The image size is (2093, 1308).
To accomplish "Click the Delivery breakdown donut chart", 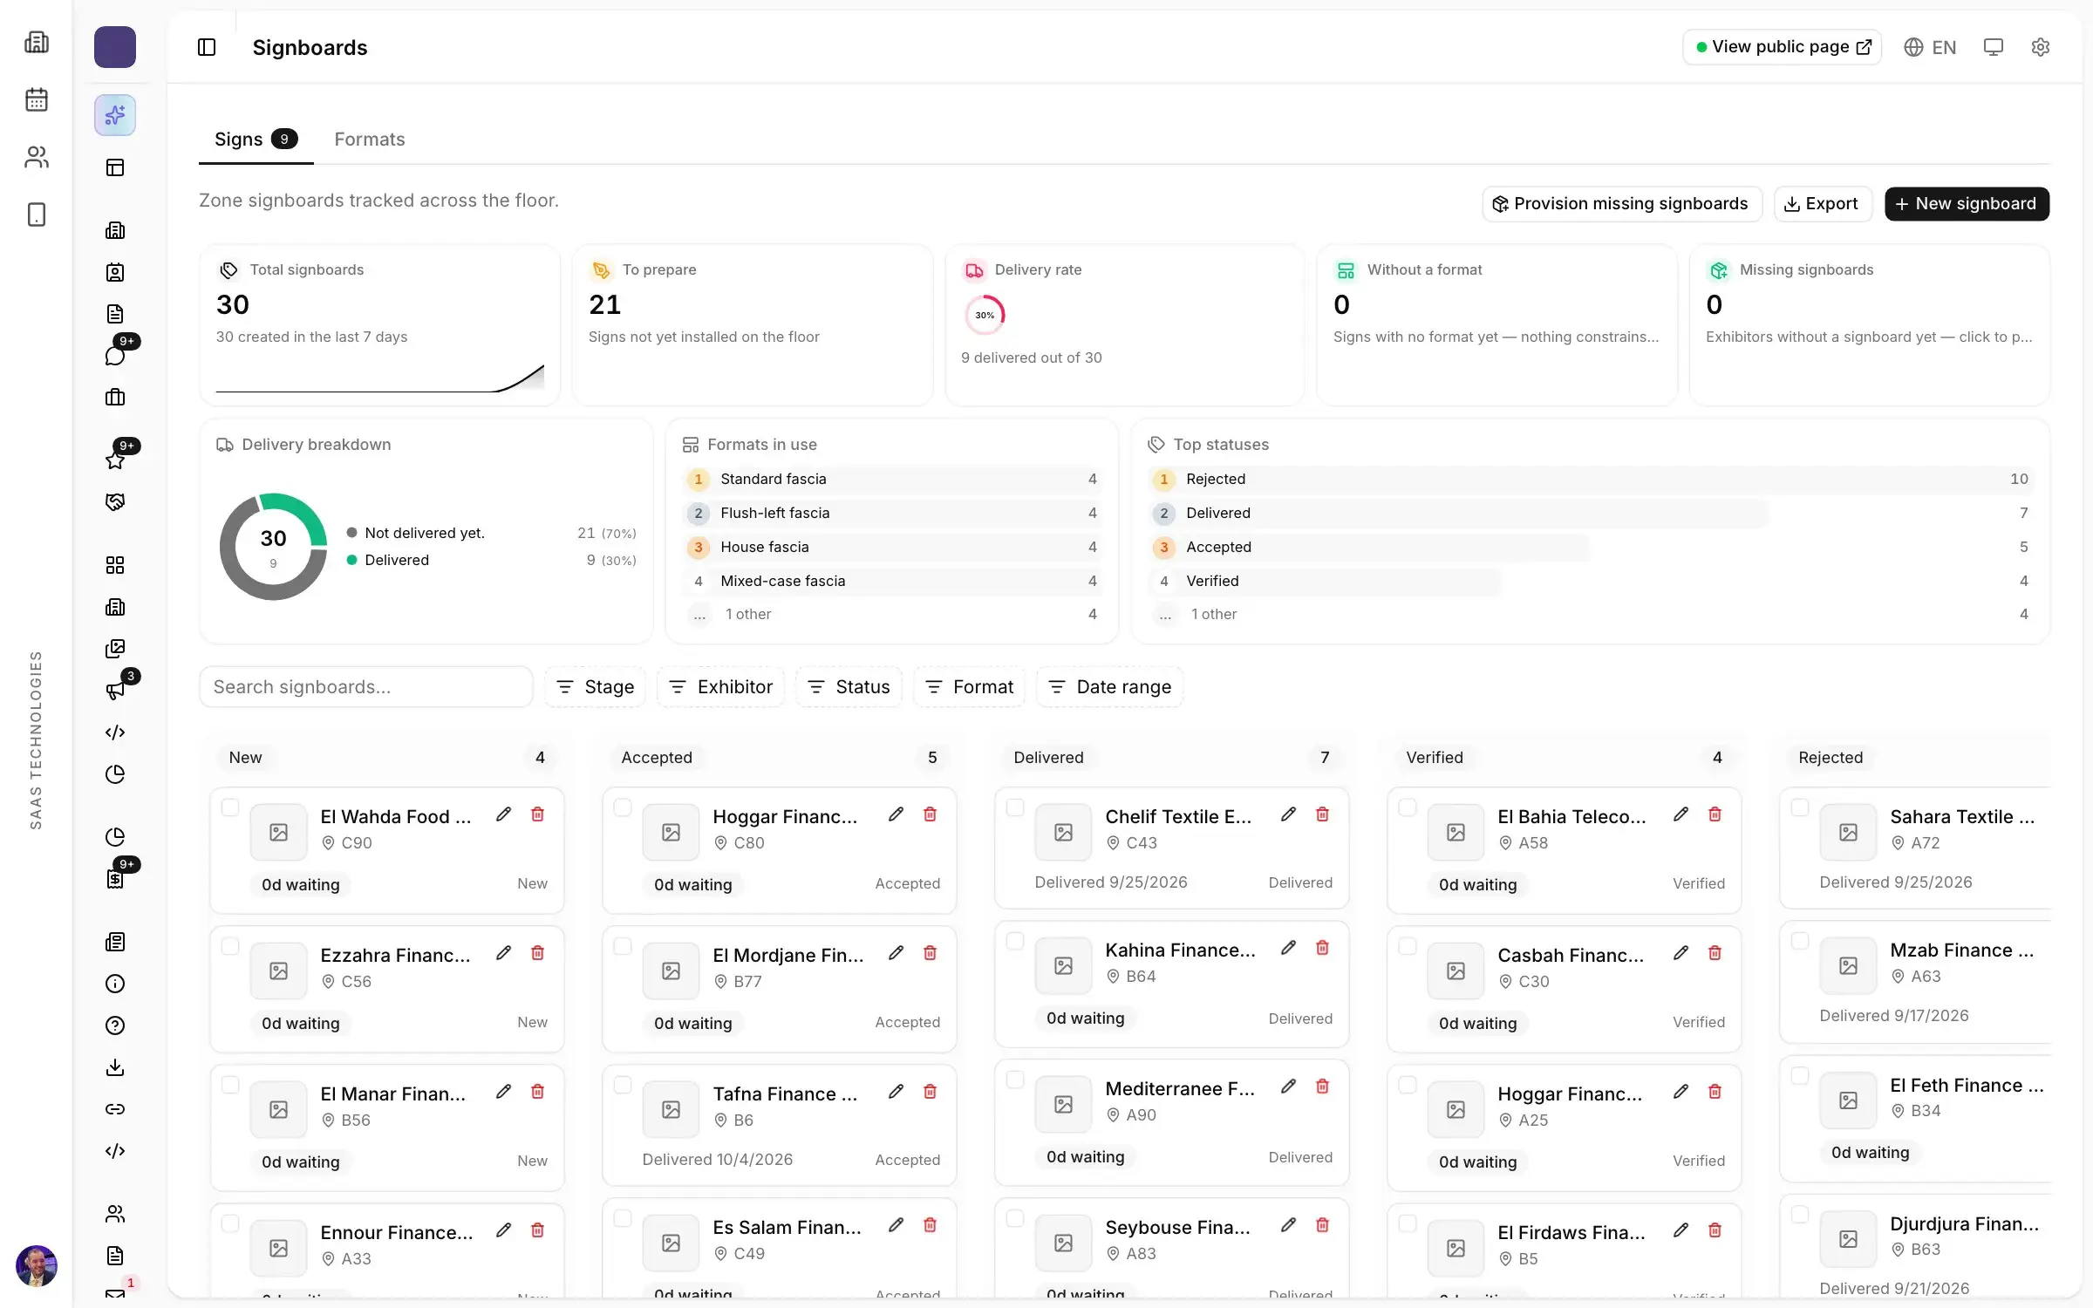I will (273, 547).
